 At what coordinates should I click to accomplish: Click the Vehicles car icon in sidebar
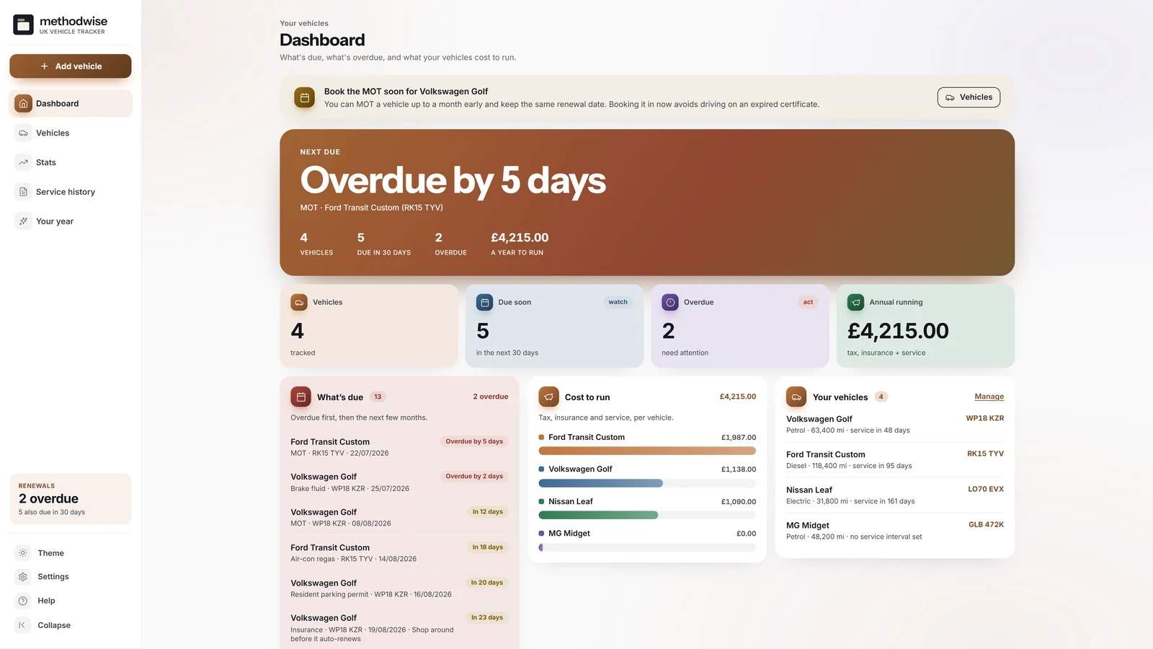point(23,133)
